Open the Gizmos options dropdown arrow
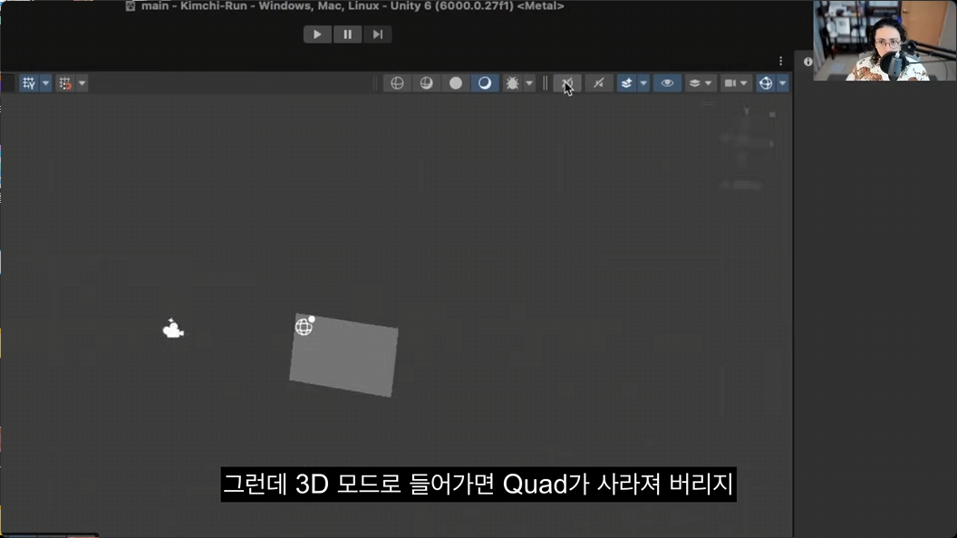Image resolution: width=957 pixels, height=538 pixels. [782, 83]
